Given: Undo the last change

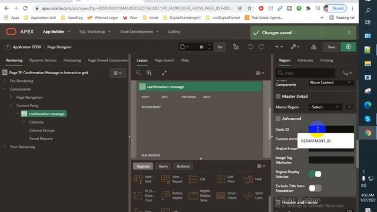Looking at the screenshot, I should click(250, 47).
